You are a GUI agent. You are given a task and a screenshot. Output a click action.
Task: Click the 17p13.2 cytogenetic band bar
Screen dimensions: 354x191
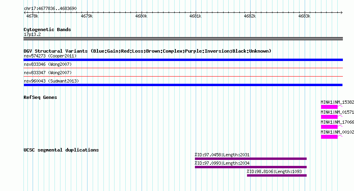click(183, 39)
